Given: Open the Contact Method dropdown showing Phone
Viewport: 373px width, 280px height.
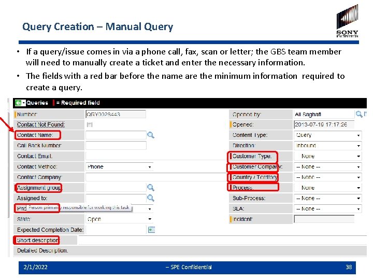Looking at the screenshot, I should 119,166.
